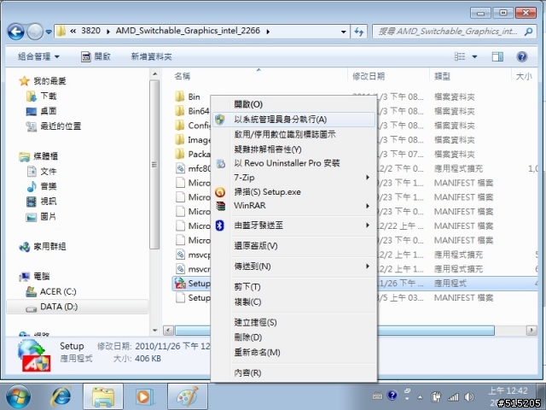Select the mfc80 DLL file
The width and height of the screenshot is (546, 410).
coord(192,168)
